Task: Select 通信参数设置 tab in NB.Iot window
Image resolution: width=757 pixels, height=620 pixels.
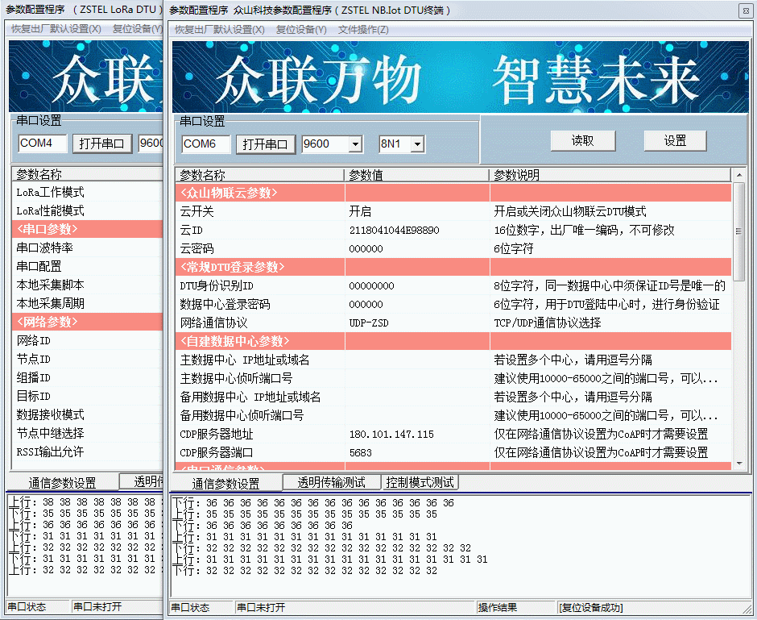Action: [x=226, y=483]
